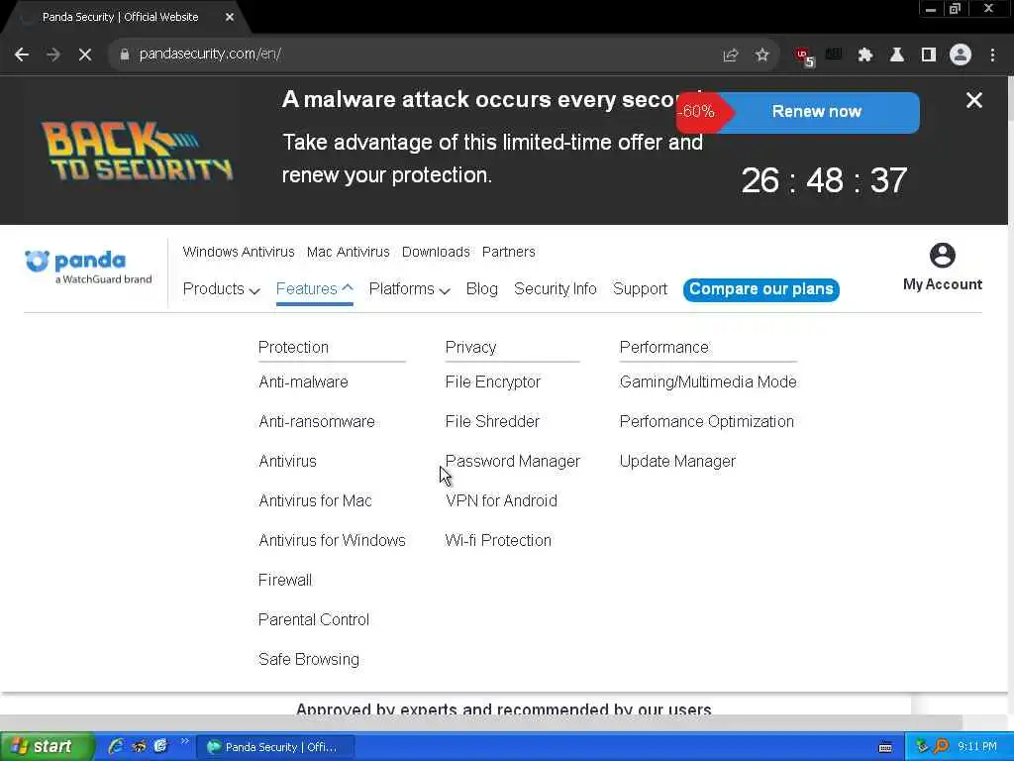Click the share page icon in address bar
This screenshot has height=761, width=1014.
pos(730,55)
